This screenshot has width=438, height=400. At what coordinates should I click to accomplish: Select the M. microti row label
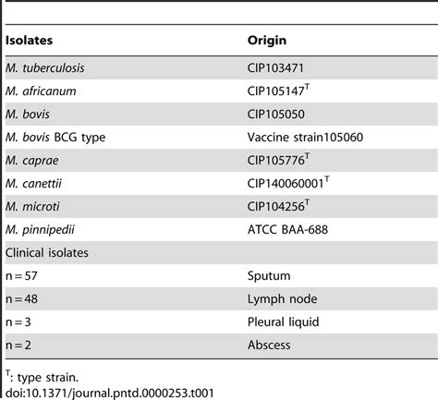32,207
